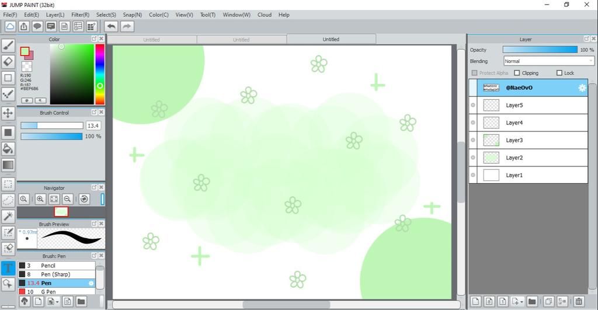Enable the Lock checkbox
Viewport: 598px width, 310px height.
[x=559, y=73]
